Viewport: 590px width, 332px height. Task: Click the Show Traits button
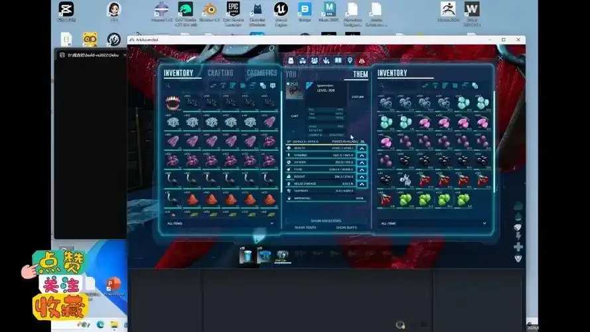[305, 228]
